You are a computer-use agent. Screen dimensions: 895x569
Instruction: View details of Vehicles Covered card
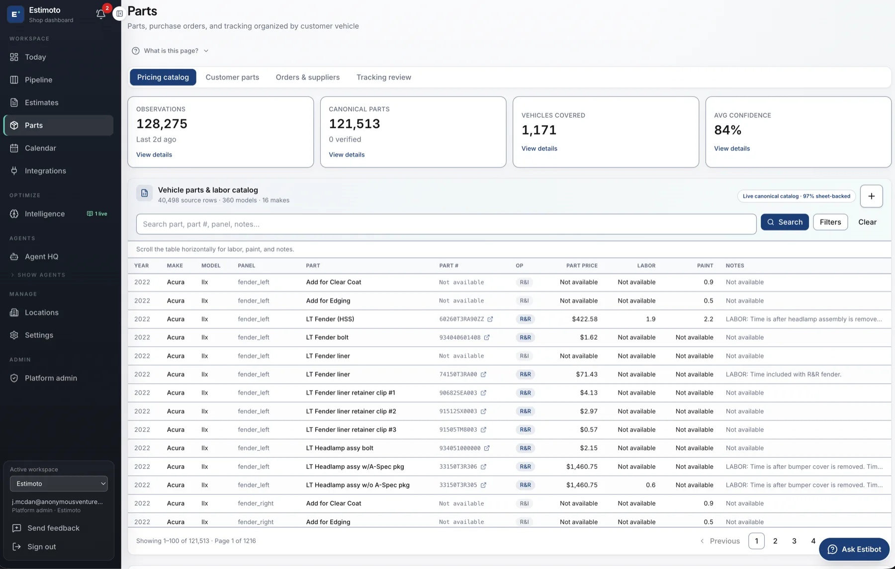tap(539, 149)
